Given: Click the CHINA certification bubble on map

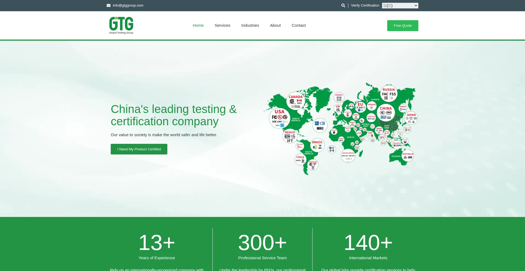Looking at the screenshot, I should (x=386, y=112).
